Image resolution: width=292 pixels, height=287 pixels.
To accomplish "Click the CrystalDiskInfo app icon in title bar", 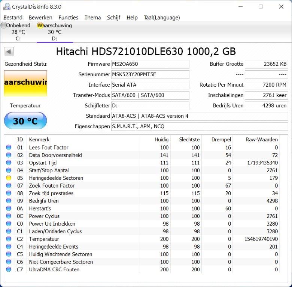I will [x=7, y=7].
